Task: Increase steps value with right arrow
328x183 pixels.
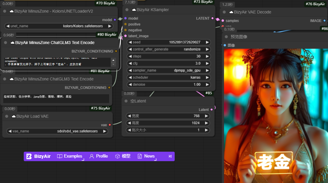Action: coord(207,56)
